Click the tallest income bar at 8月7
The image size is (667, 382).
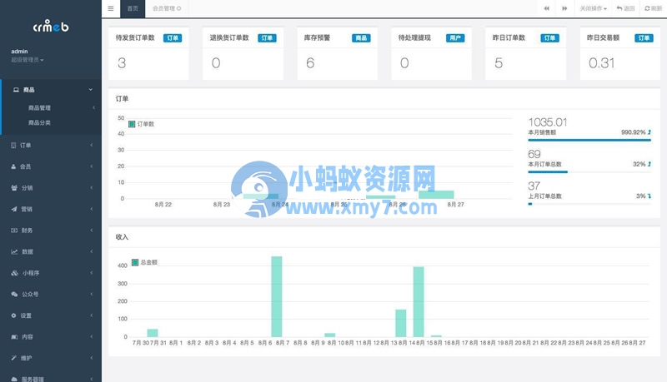click(277, 296)
